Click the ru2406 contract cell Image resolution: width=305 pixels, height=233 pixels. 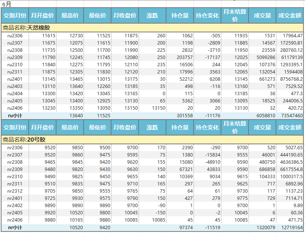tap(15, 108)
